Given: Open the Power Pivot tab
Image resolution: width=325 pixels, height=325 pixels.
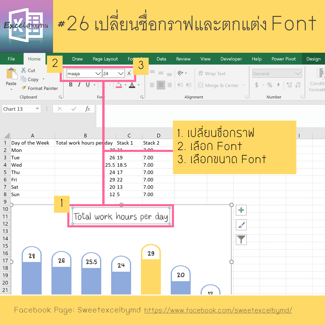Looking at the screenshot, I should click(x=284, y=59).
